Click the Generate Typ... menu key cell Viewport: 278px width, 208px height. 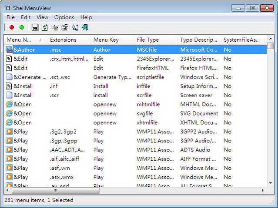point(112,77)
